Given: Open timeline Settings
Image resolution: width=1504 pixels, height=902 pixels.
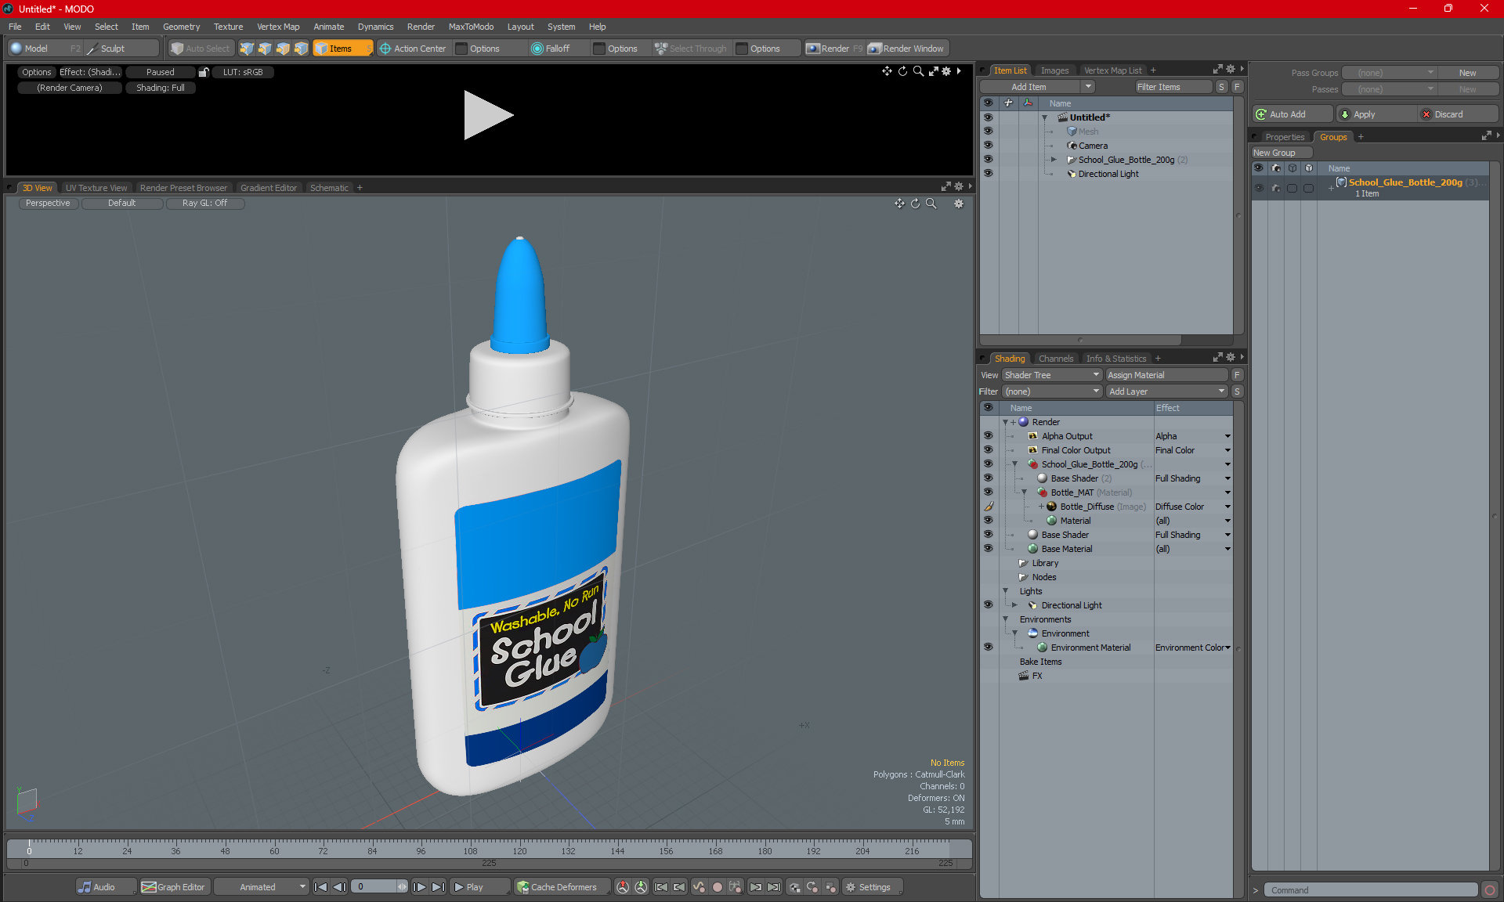Looking at the screenshot, I should click(x=873, y=887).
